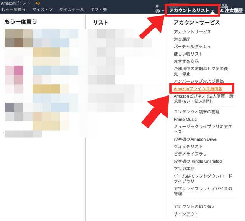The image size is (245, 221).
Task: Open お客様のAmazon Drive link
Action: (195, 139)
